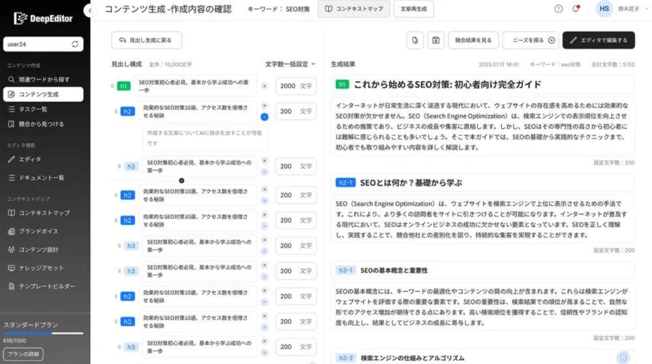Collapse the sidebar with the chevron button
The image size is (652, 364).
coord(90,10)
